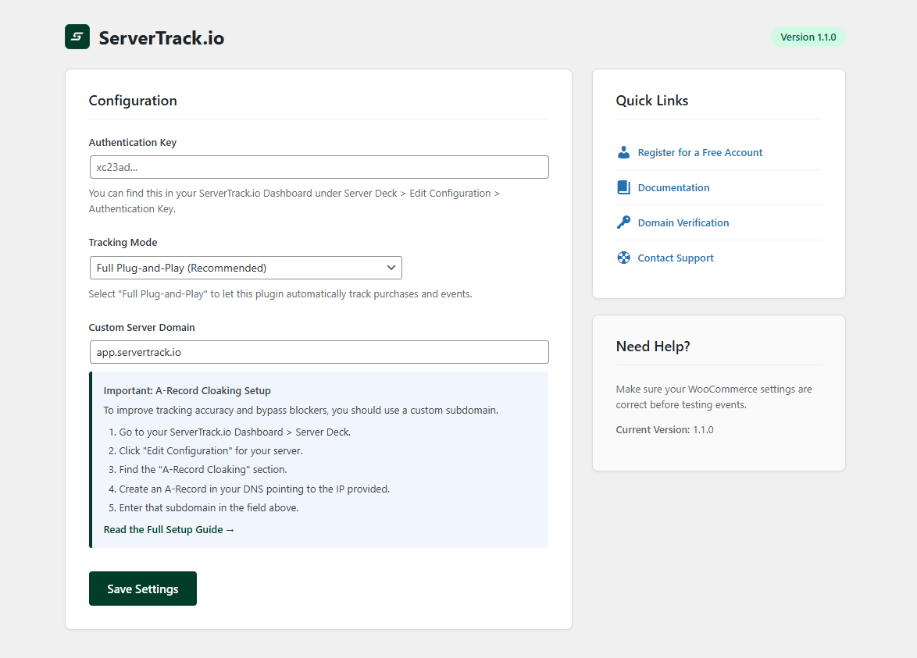This screenshot has height=658, width=917.
Task: Open Read the Full Setup Guide link
Action: [x=169, y=529]
